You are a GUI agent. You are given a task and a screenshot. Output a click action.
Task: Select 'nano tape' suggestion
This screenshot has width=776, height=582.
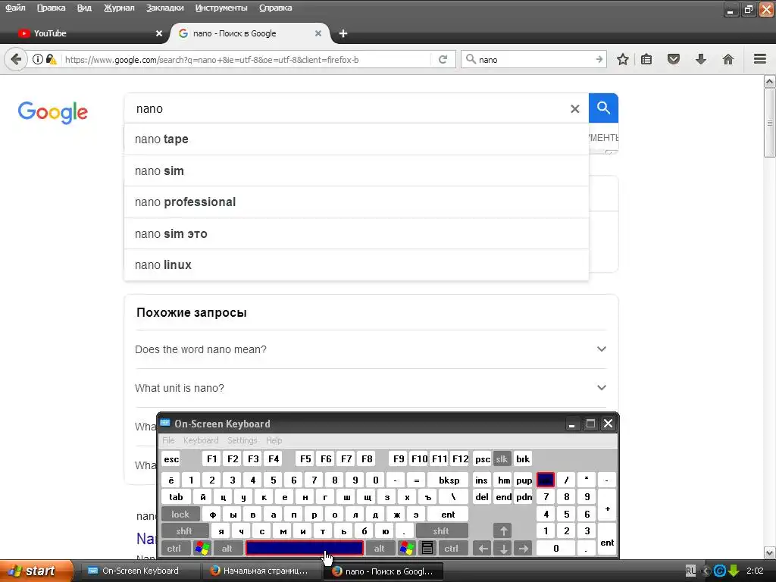356,139
